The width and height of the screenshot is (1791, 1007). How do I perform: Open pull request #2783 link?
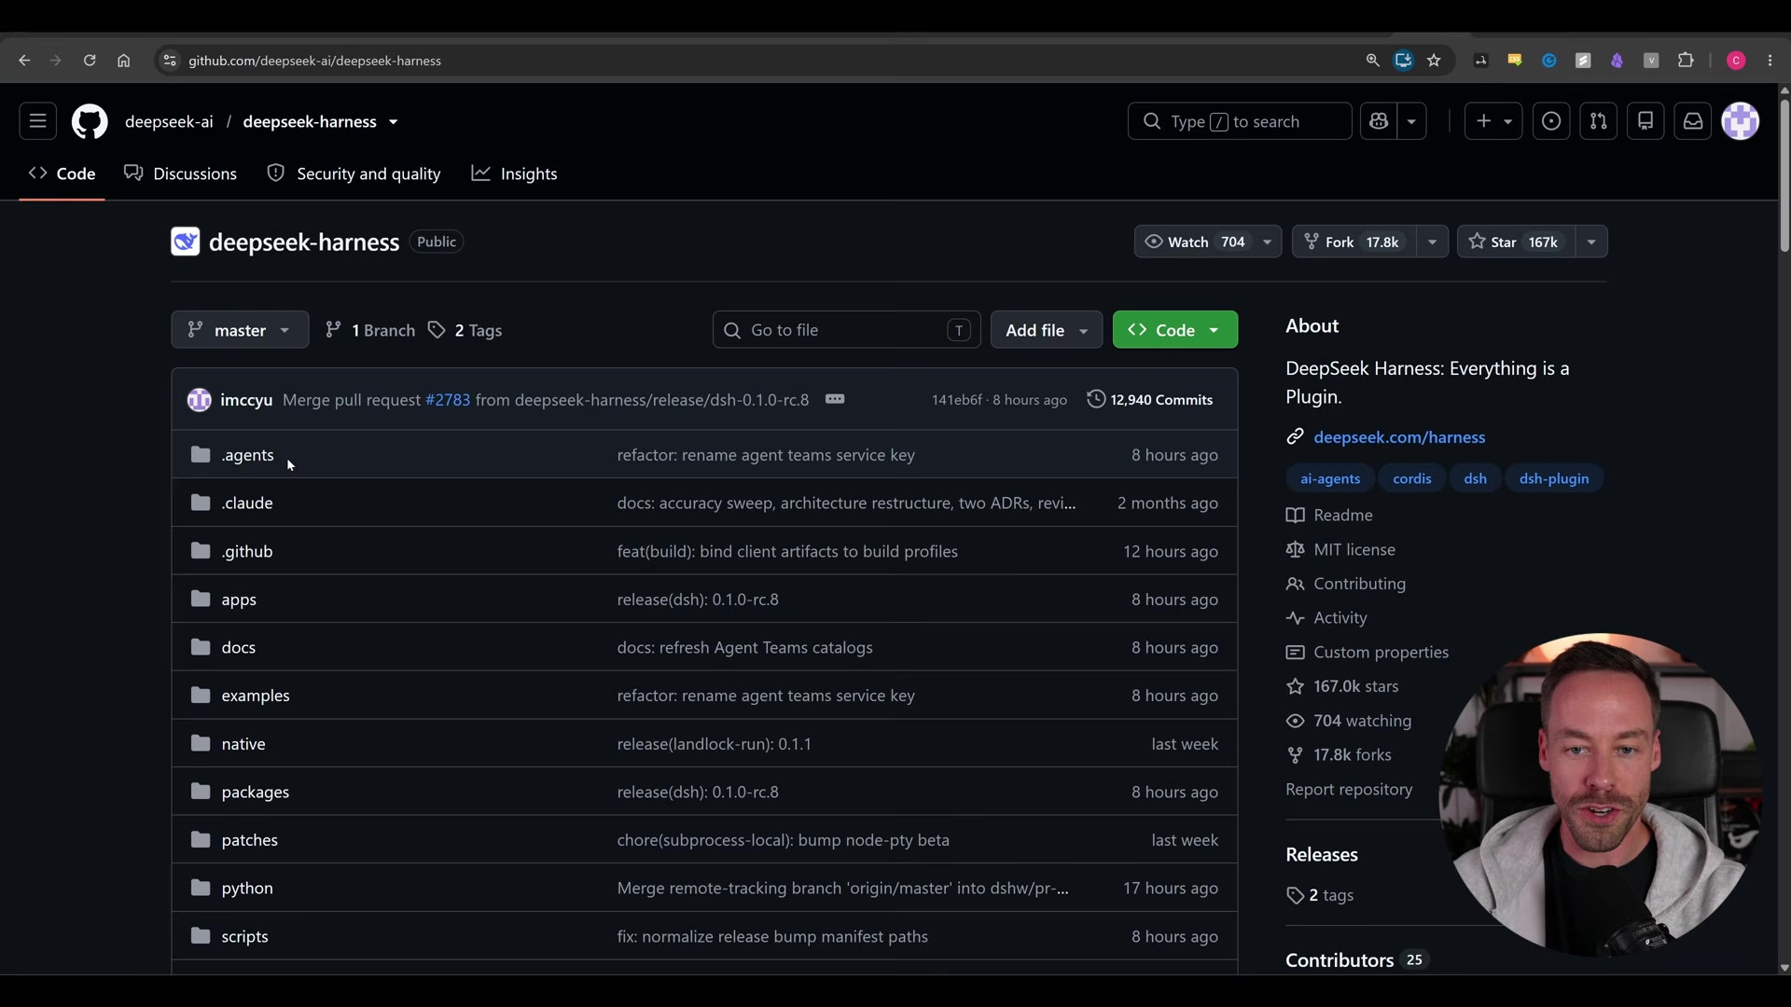(448, 400)
